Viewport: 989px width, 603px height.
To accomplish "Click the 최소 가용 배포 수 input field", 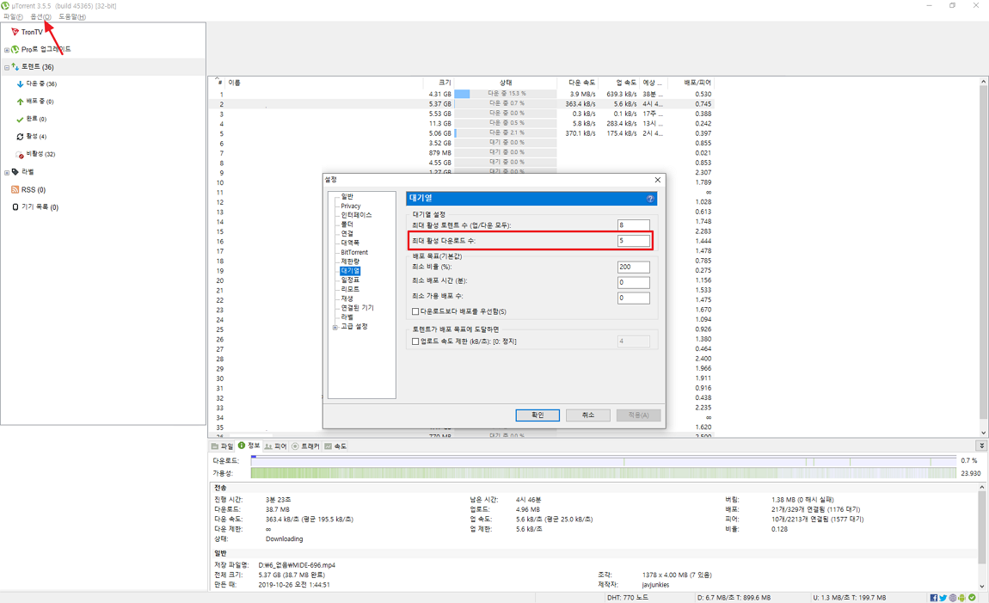I will [633, 298].
